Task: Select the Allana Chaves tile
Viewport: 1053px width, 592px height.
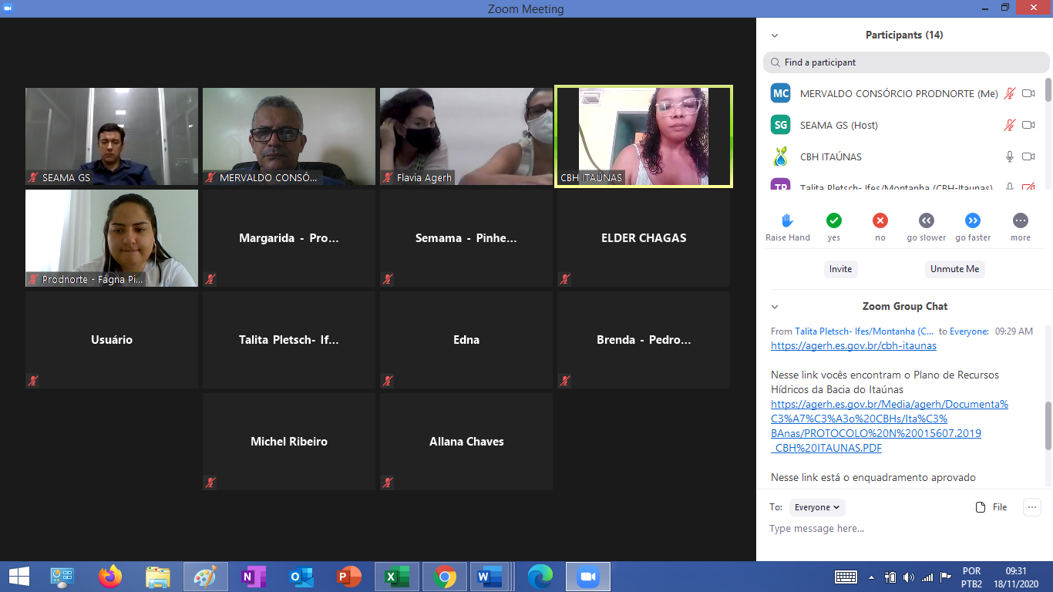Action: click(x=466, y=442)
